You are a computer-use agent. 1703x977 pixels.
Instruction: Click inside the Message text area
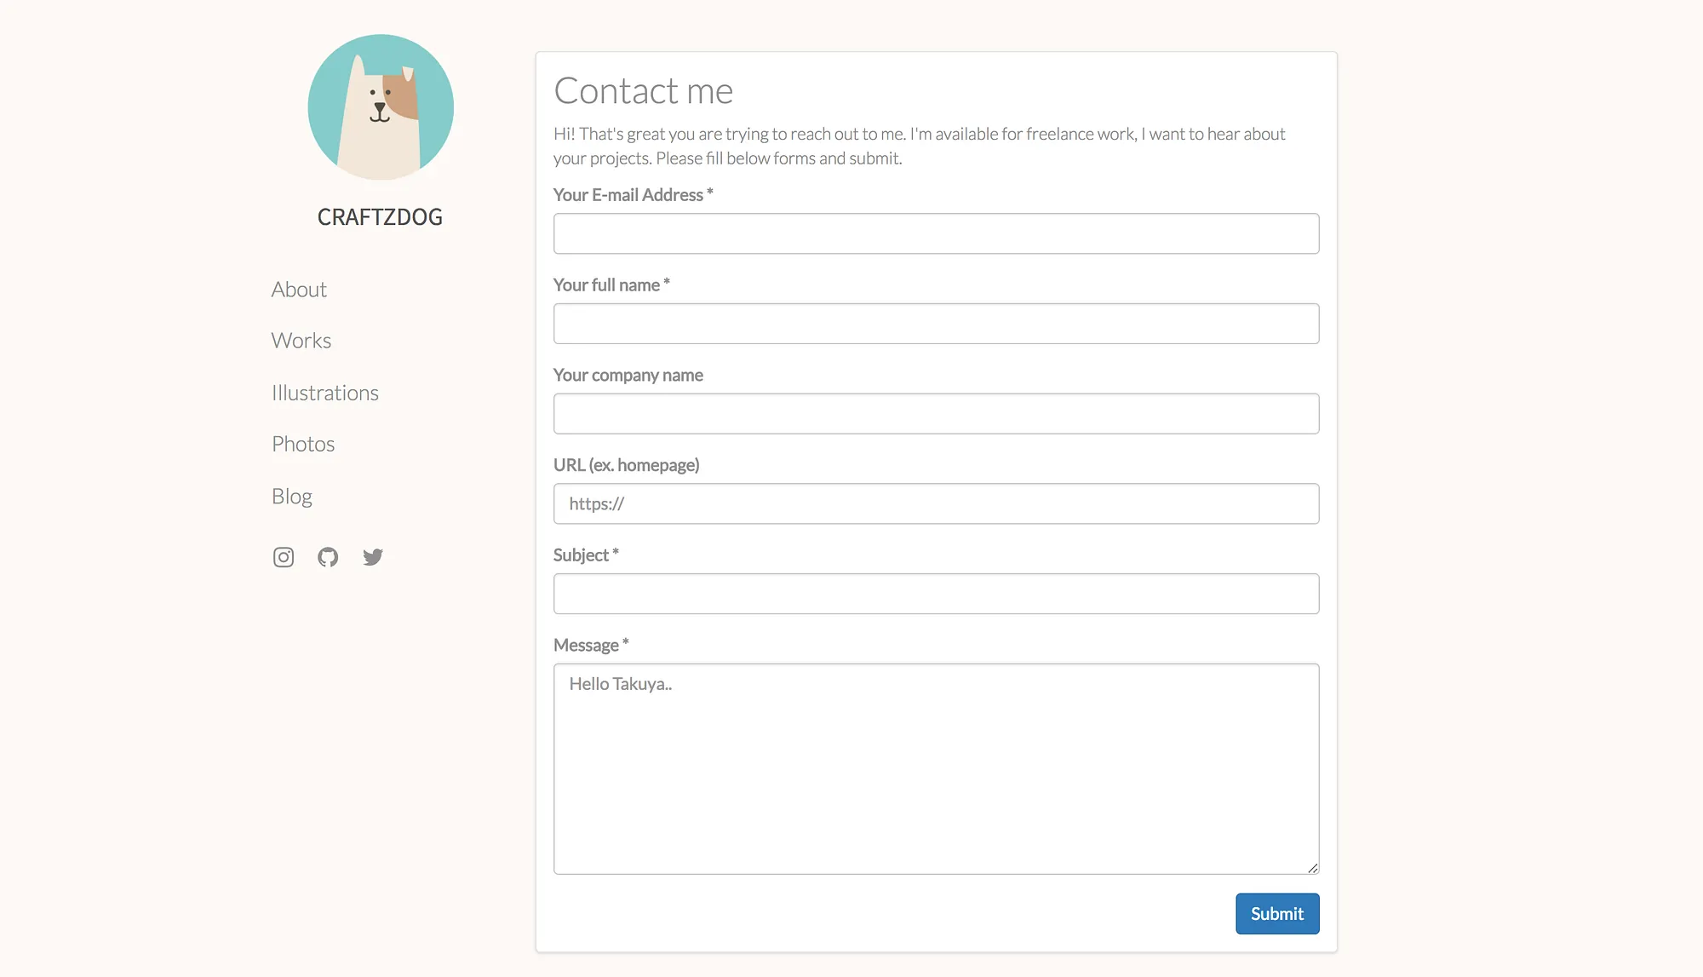937,769
